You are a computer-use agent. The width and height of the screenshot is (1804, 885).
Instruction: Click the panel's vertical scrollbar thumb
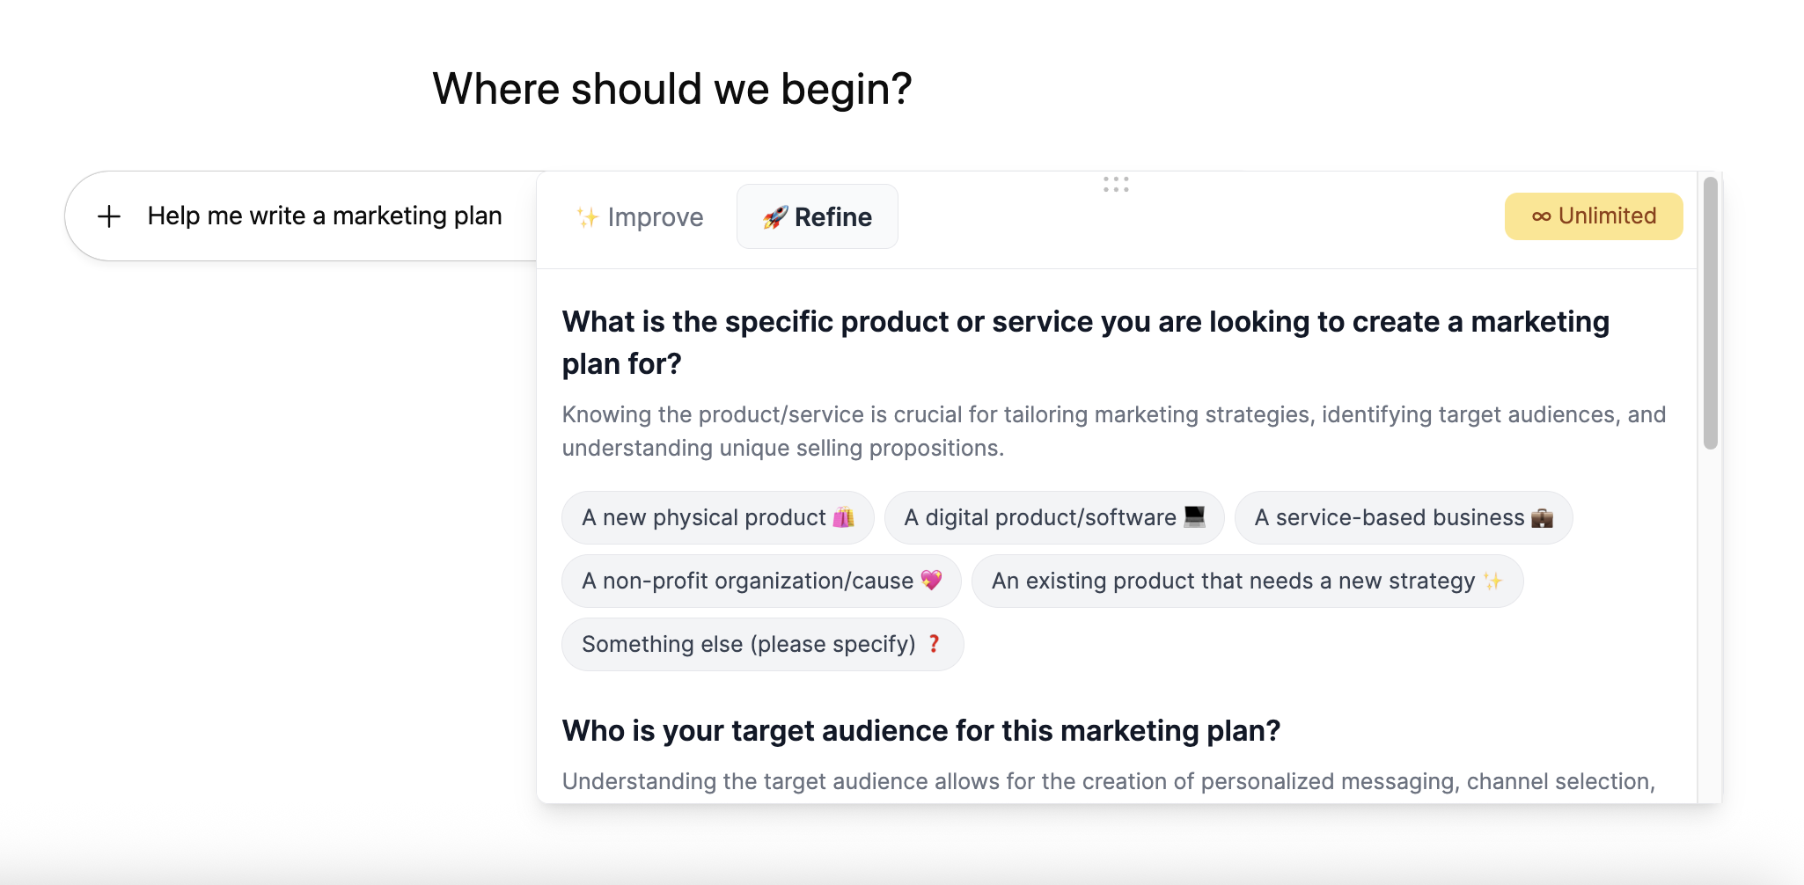[x=1710, y=313]
